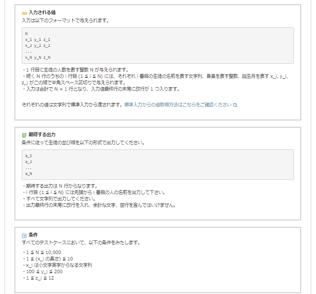316x294 pixels.
Task: Click the a_1 line in output format
Action: pos(29,156)
